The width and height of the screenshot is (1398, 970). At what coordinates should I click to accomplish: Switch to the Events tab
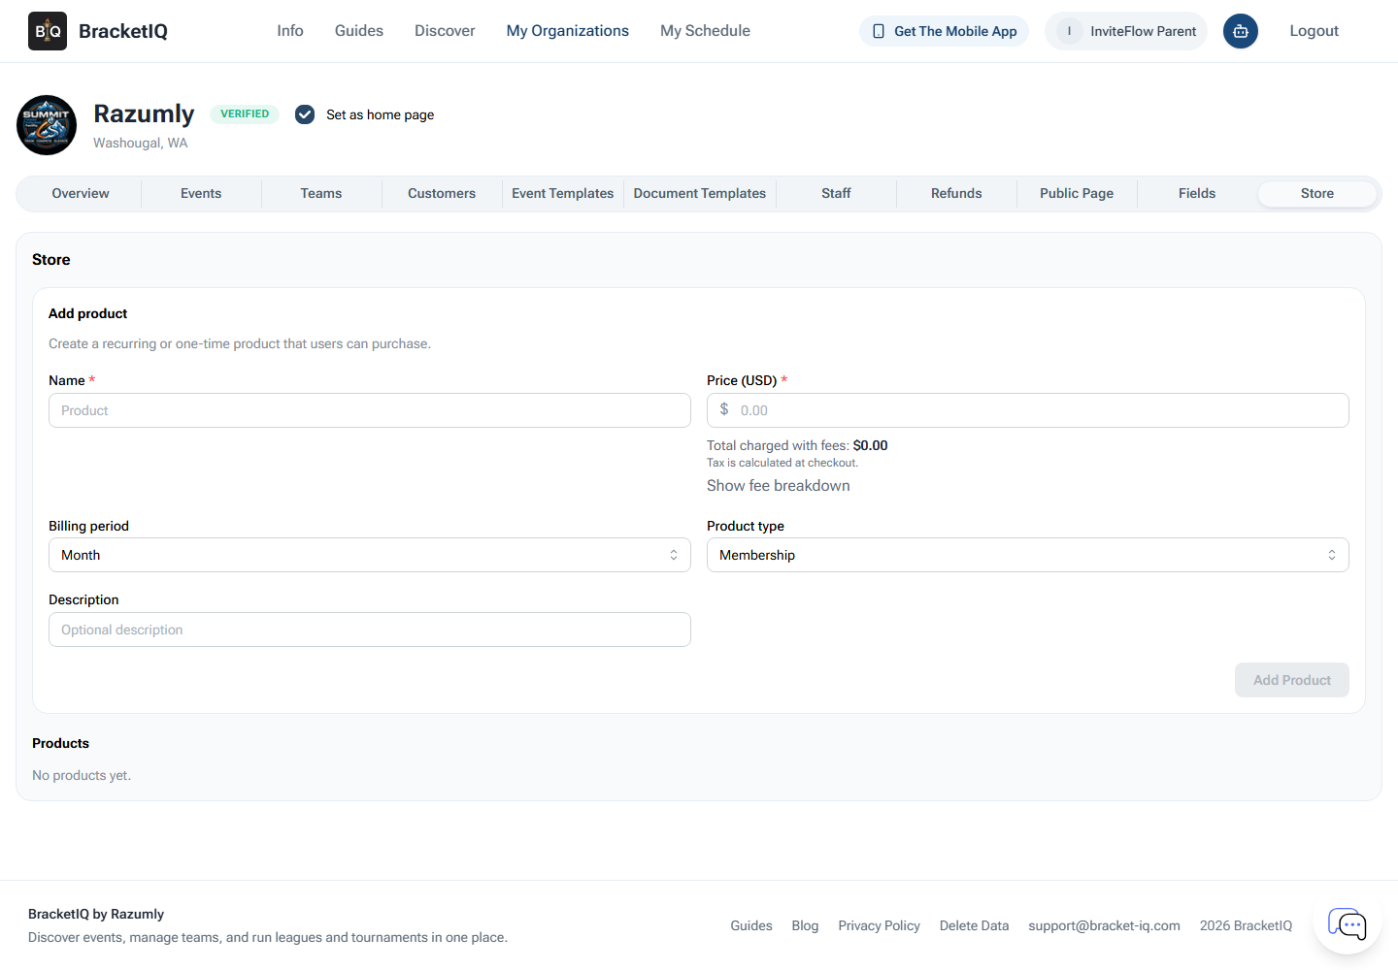[x=201, y=193]
